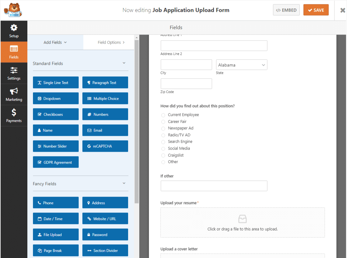Select Current Employee radio option
This screenshot has width=347, height=258.
(x=163, y=115)
